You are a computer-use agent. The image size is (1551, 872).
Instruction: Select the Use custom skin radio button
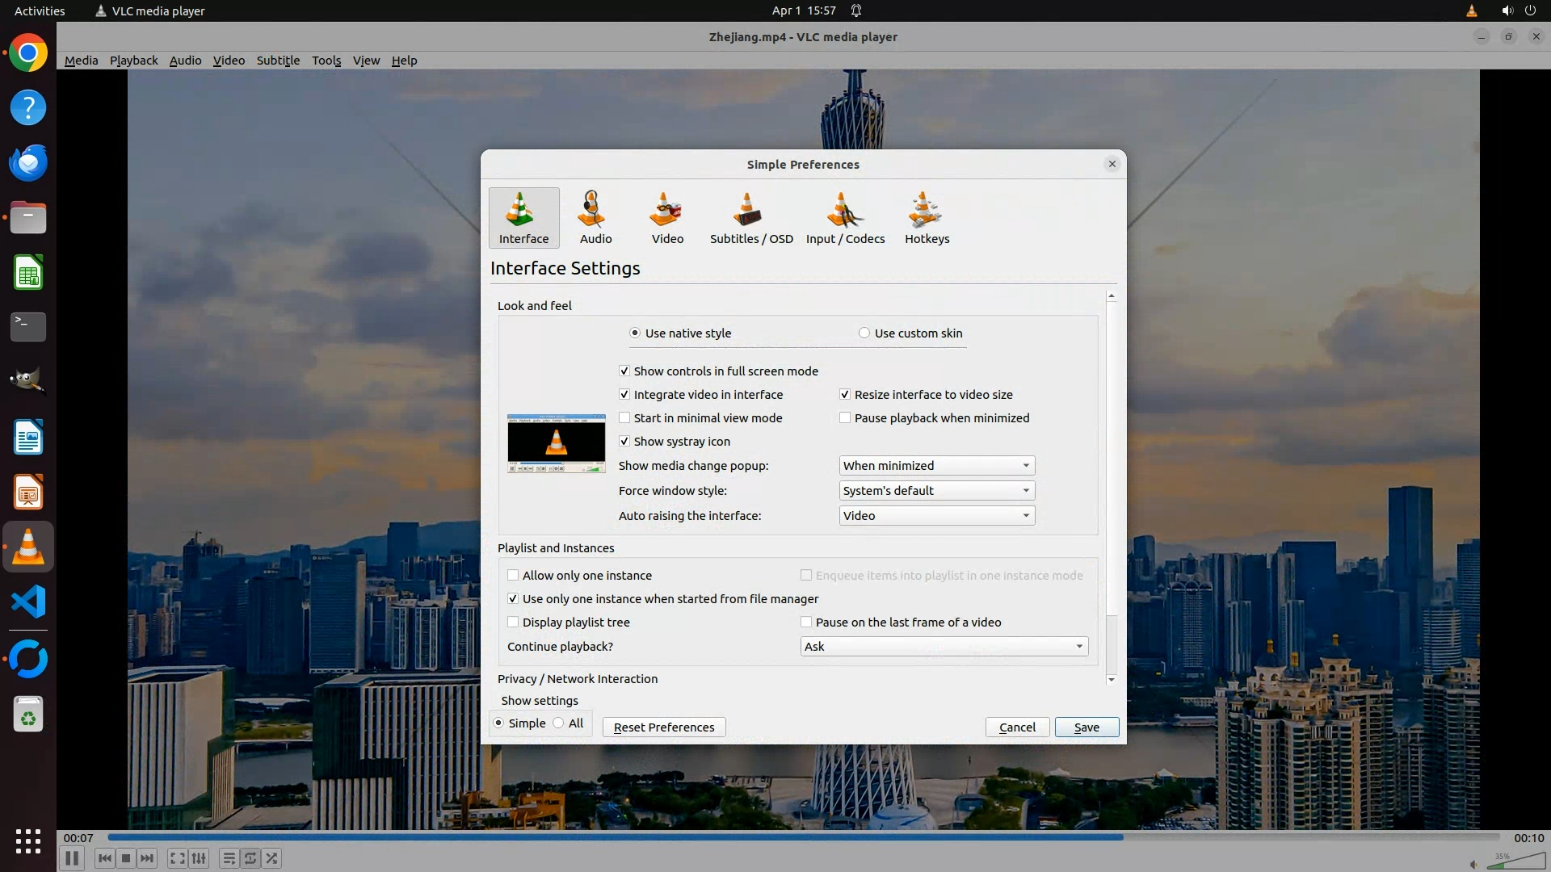coord(864,333)
